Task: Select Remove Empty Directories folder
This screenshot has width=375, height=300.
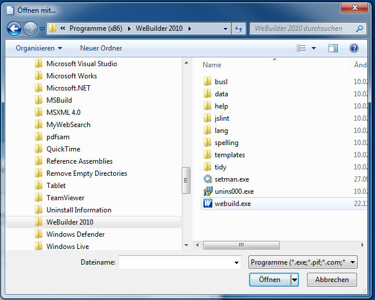Action: pos(87,174)
